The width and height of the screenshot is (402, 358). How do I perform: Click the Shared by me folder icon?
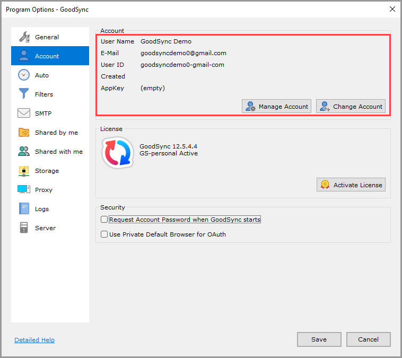pos(24,132)
